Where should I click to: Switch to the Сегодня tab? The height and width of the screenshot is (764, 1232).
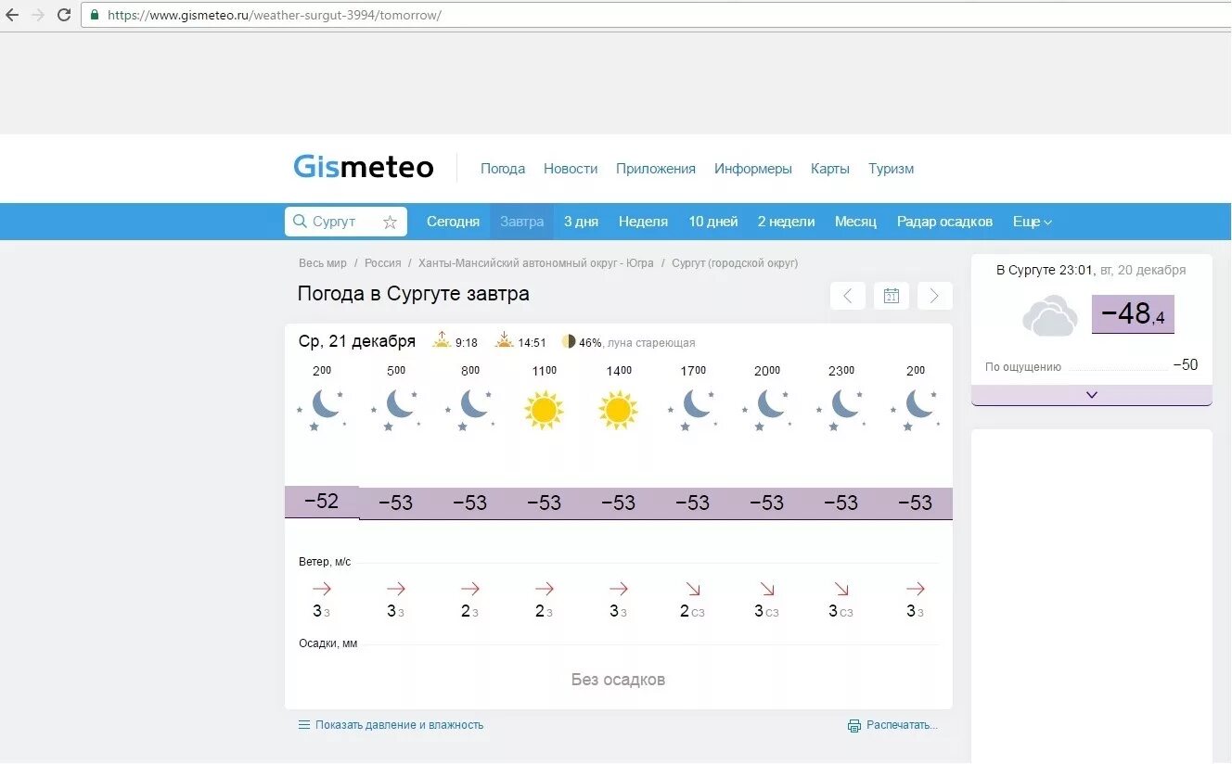pyautogui.click(x=453, y=222)
